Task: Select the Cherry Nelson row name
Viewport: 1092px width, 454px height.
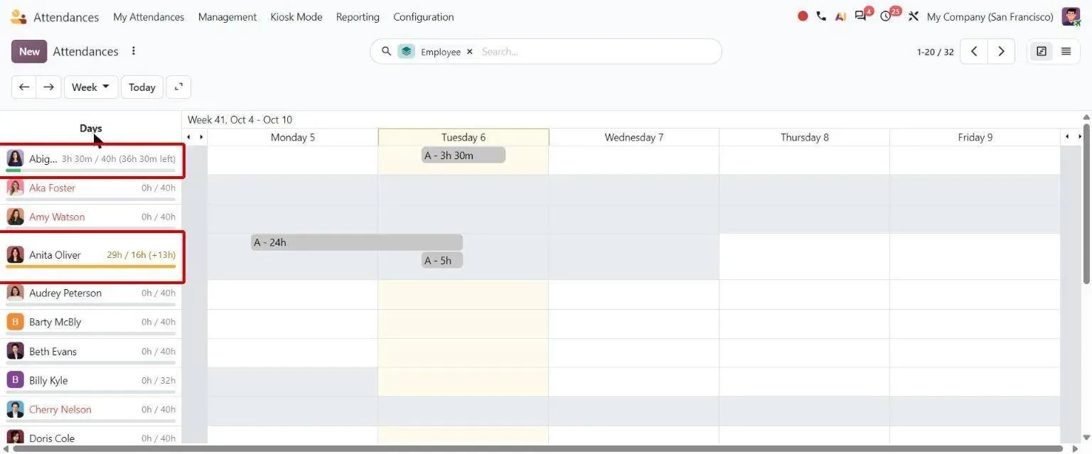Action: (60, 409)
